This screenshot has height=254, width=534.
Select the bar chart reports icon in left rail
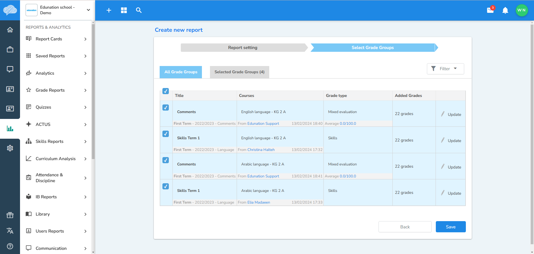(10, 128)
